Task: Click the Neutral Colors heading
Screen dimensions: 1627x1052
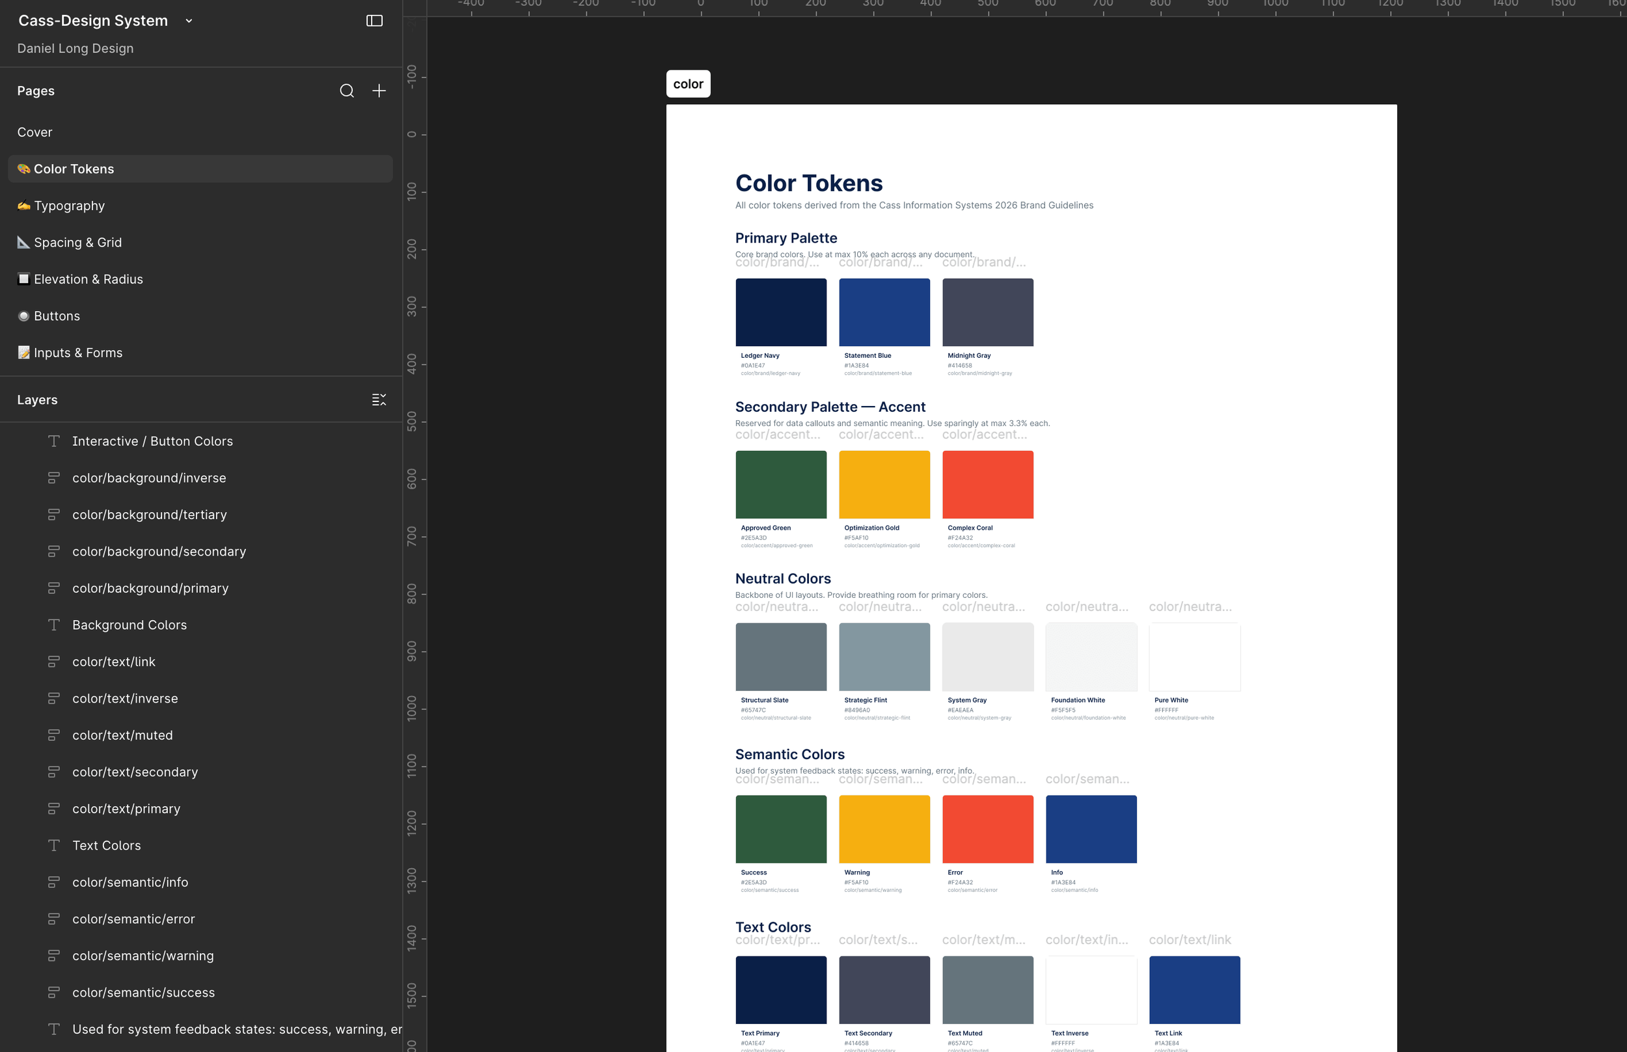Action: coord(783,578)
